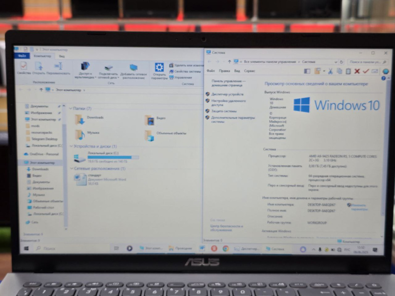Open the Yandex browser taskbar icon
Image resolution: width=395 pixels, height=296 pixels.
(214, 249)
